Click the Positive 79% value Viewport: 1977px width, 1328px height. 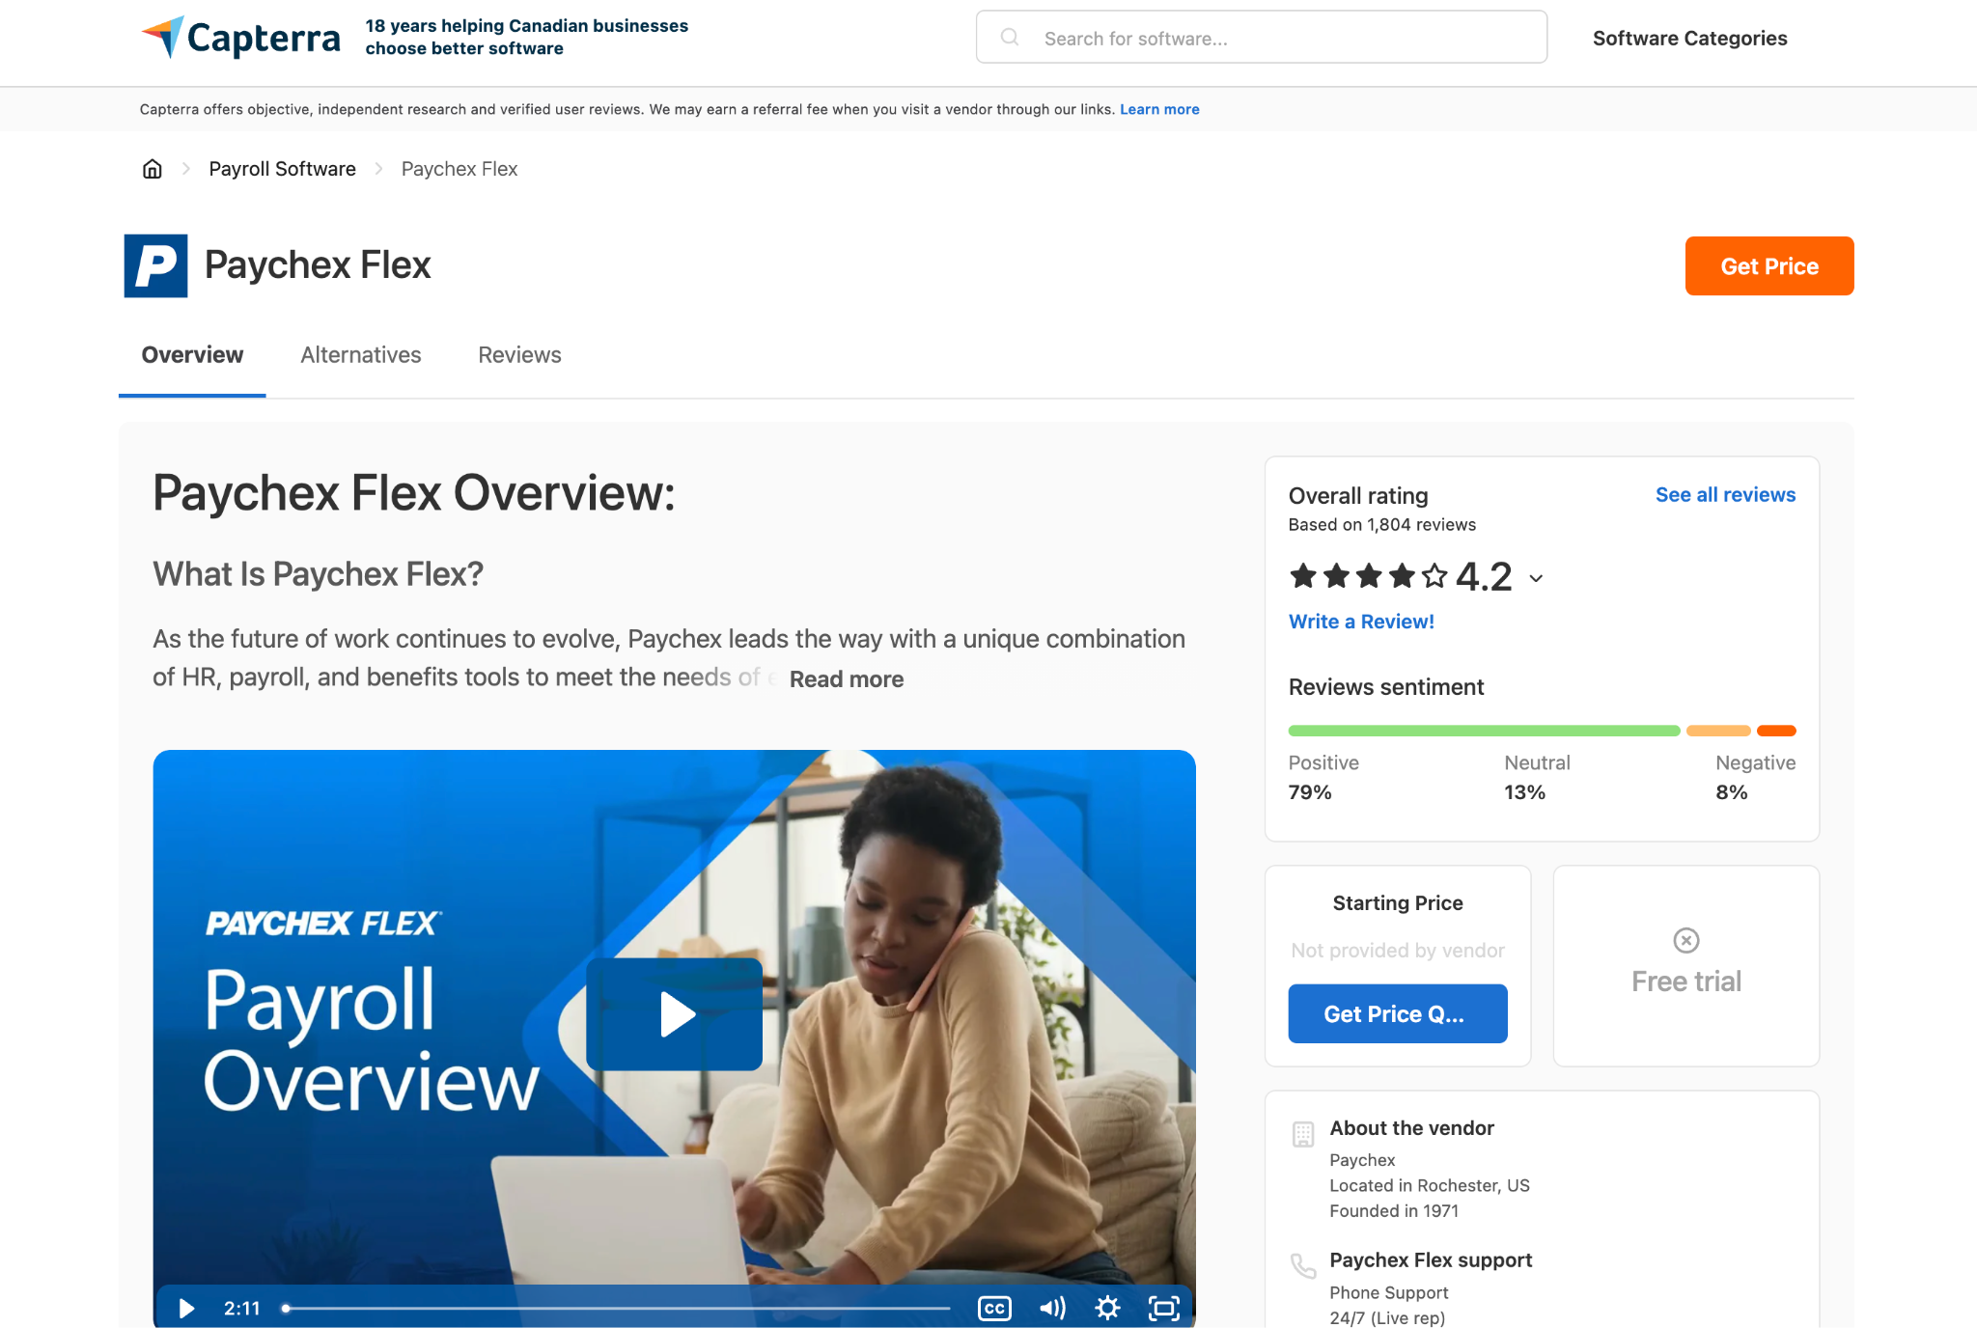(x=1310, y=792)
